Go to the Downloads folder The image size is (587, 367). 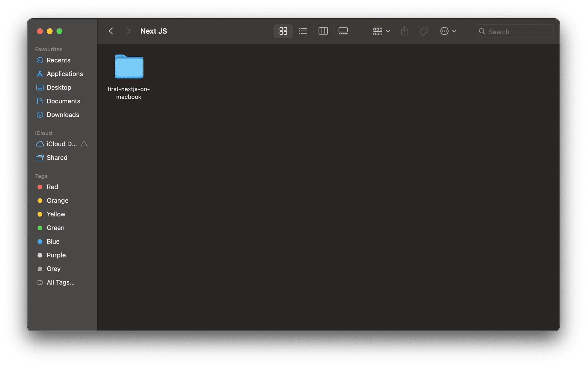(x=63, y=115)
